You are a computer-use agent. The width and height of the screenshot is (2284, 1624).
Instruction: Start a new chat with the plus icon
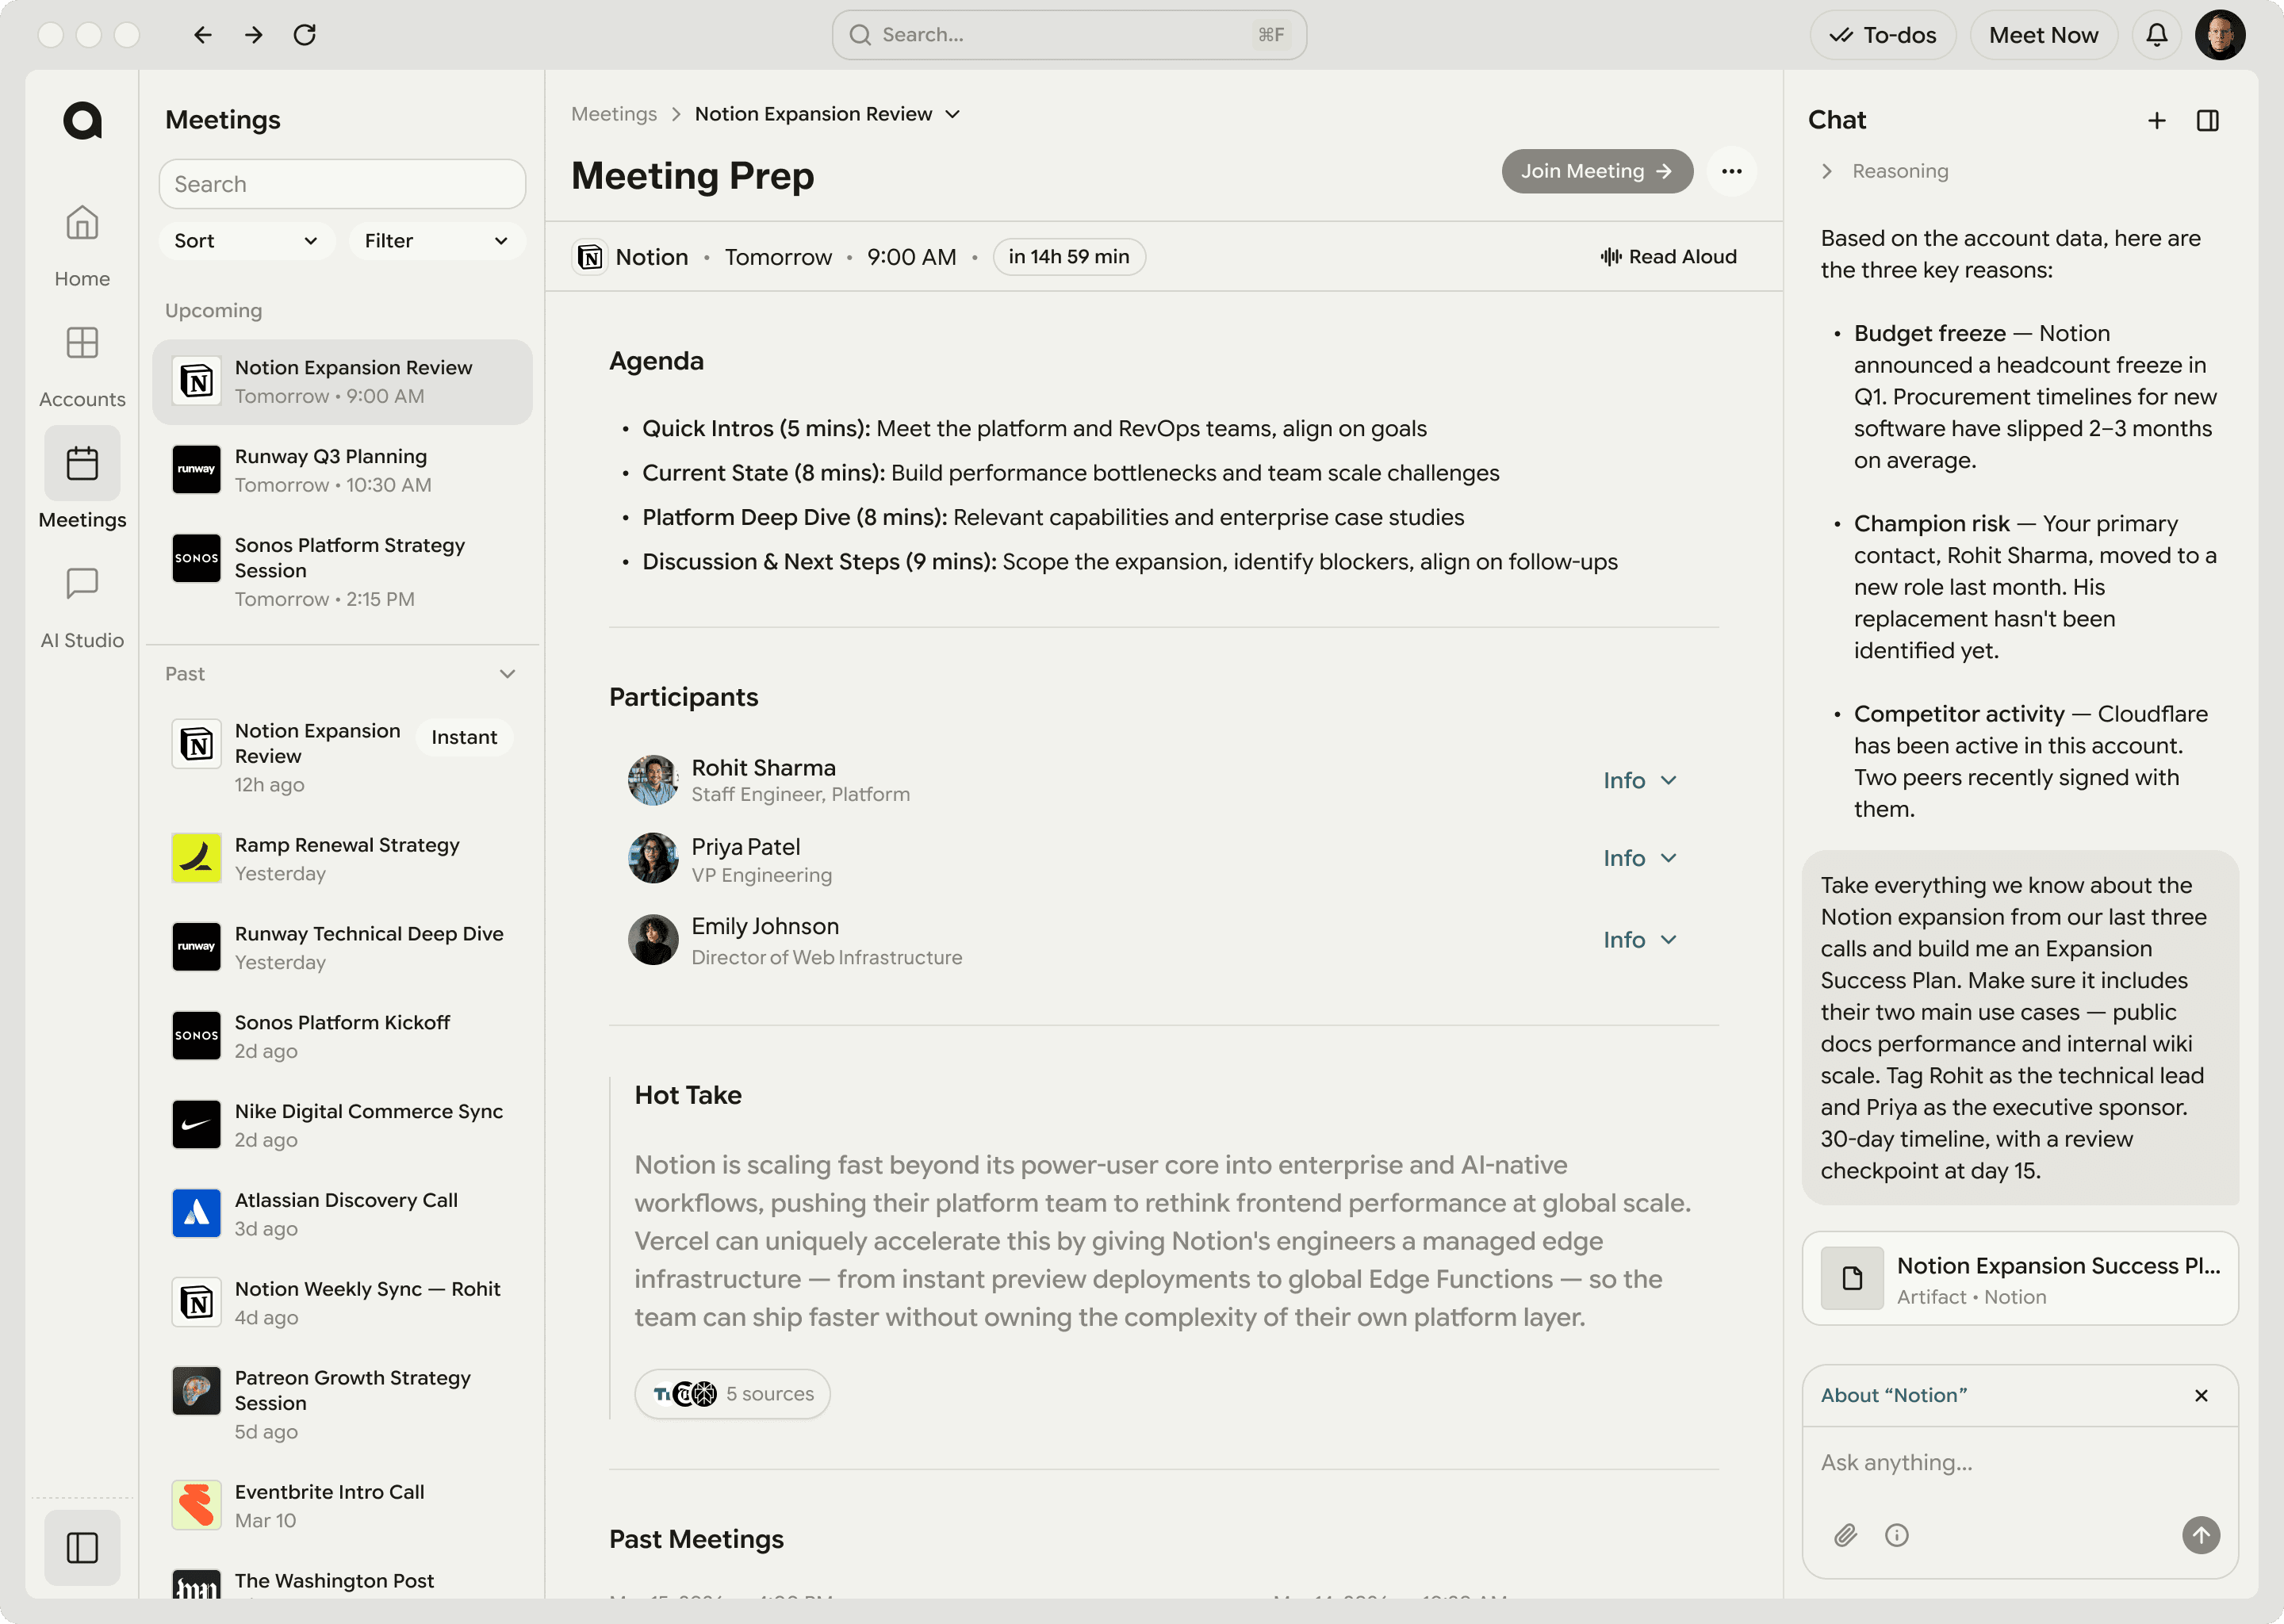(2156, 120)
